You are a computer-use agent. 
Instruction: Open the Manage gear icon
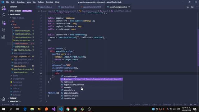[x=3, y=99]
